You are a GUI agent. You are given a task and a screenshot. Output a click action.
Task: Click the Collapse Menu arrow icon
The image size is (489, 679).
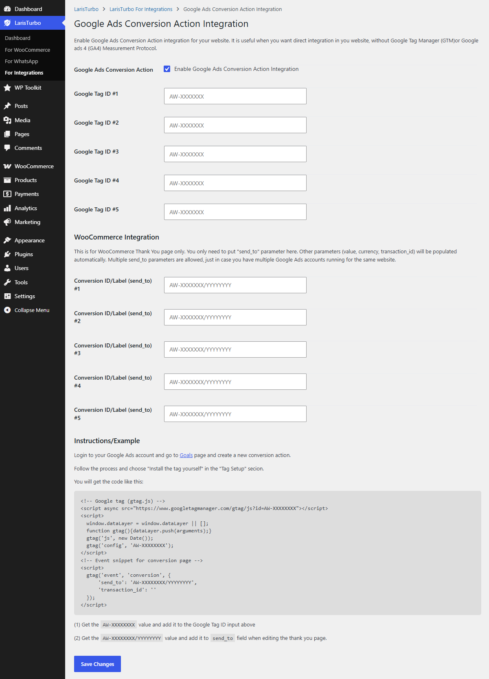(7, 310)
